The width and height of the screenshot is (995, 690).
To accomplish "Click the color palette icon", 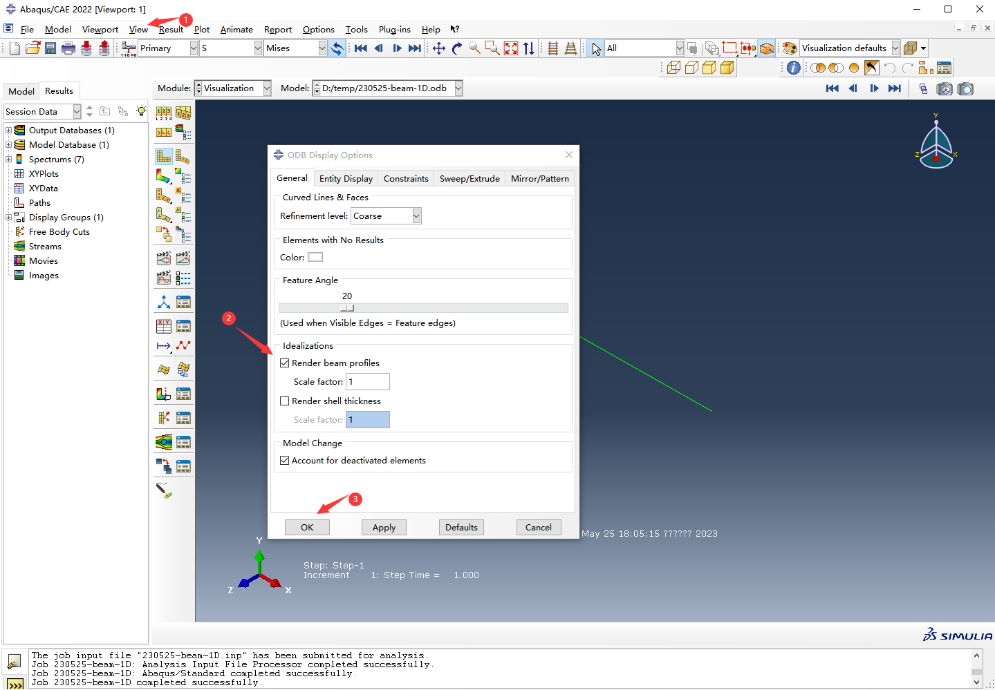I will coord(790,48).
